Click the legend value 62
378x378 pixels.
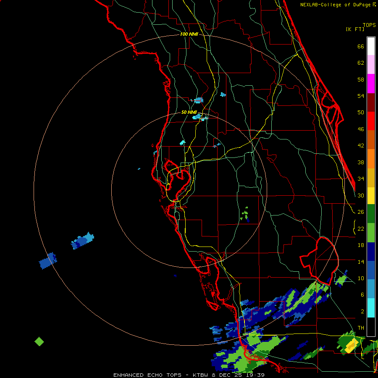(x=361, y=63)
